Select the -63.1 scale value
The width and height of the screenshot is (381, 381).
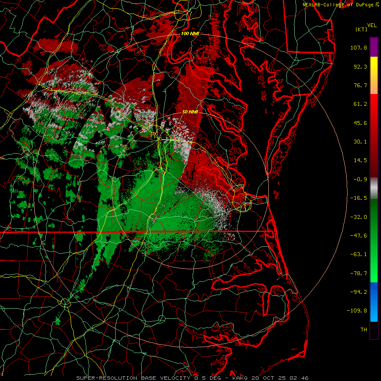point(359,254)
